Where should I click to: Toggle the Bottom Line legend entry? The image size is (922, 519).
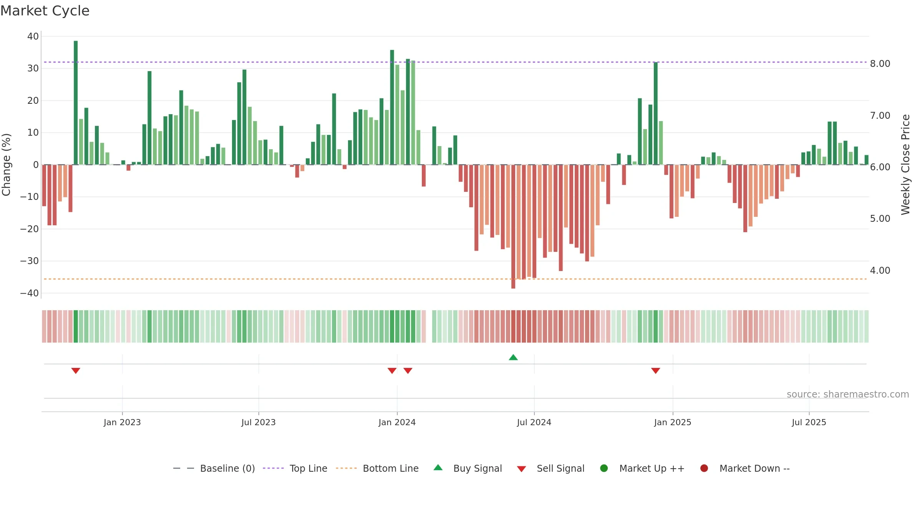tap(377, 468)
